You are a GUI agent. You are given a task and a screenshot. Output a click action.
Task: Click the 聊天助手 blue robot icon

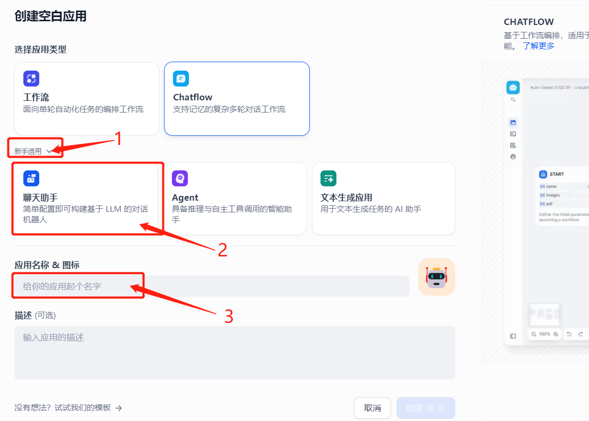pos(31,178)
